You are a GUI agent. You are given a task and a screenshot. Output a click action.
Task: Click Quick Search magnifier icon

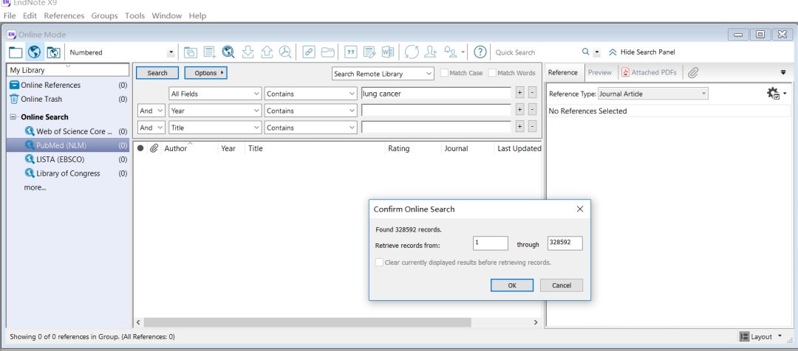pyautogui.click(x=586, y=52)
